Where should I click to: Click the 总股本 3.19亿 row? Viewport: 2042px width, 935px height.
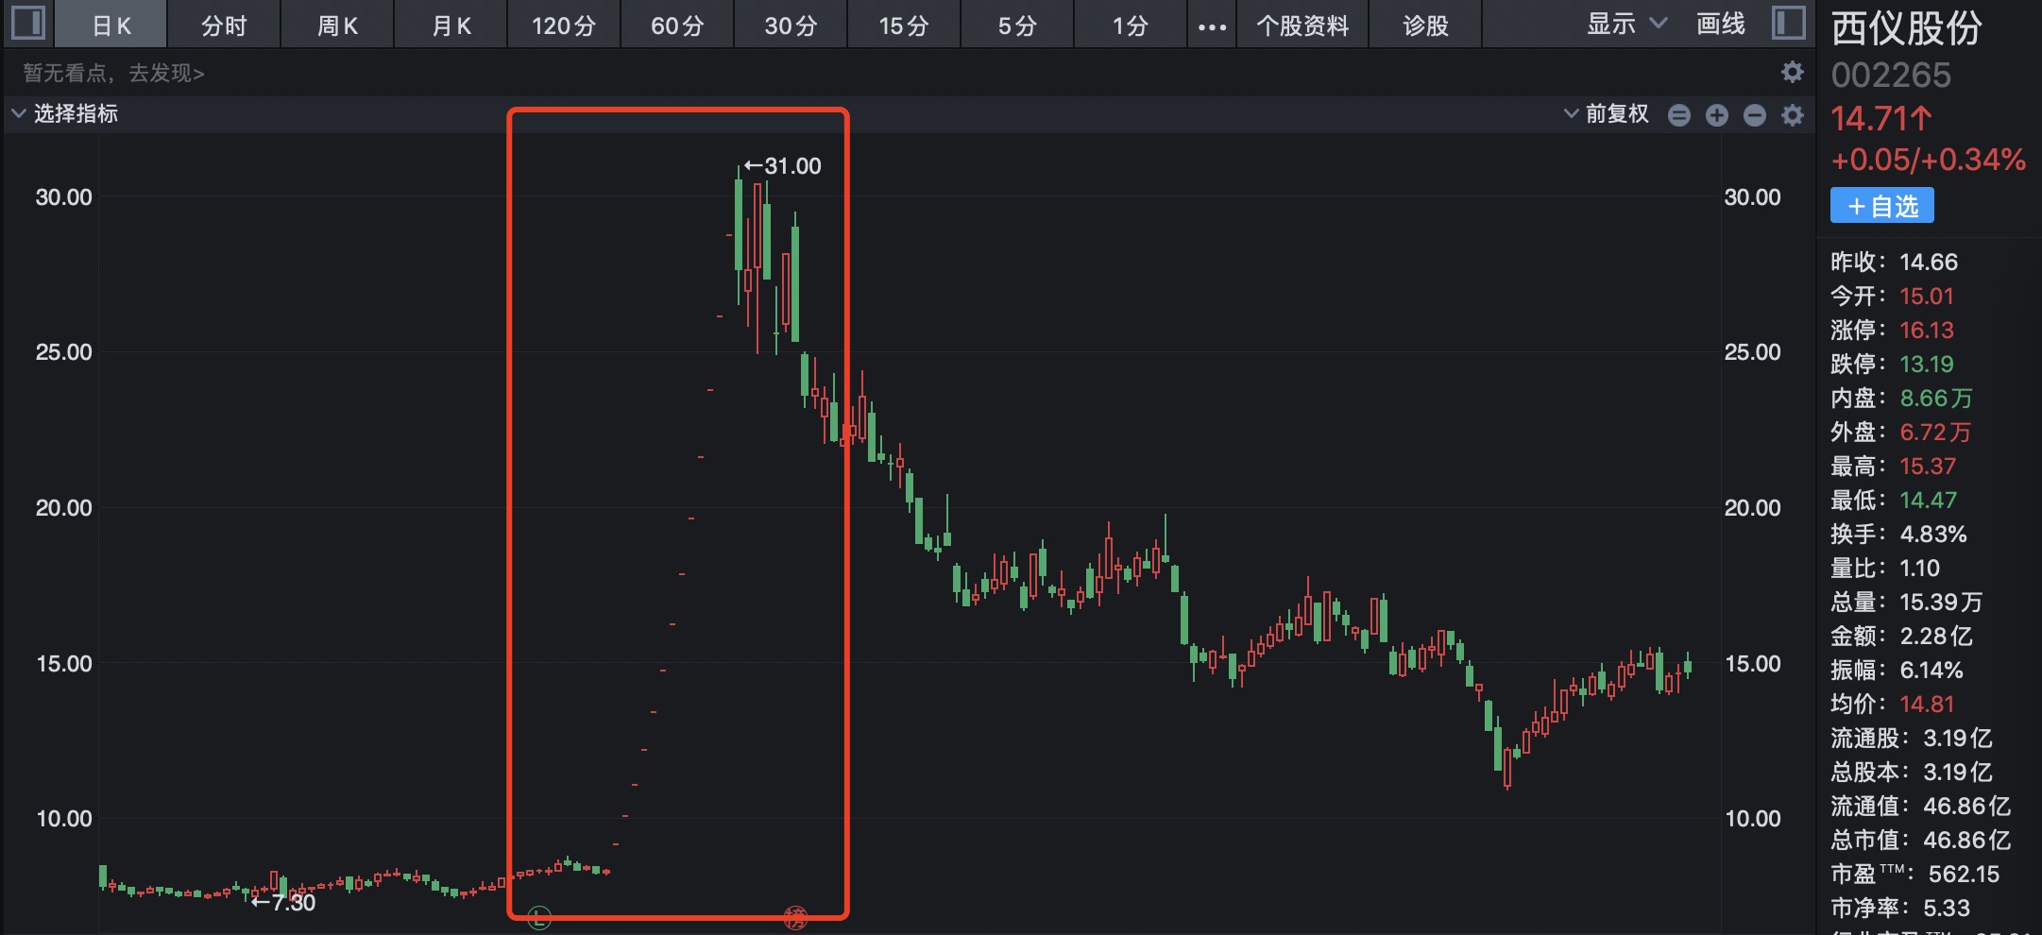(x=1912, y=772)
